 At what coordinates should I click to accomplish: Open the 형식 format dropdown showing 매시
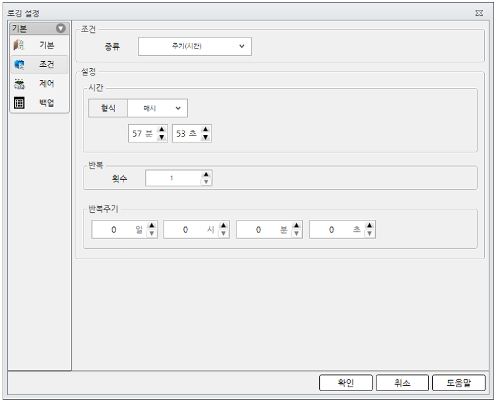(158, 108)
